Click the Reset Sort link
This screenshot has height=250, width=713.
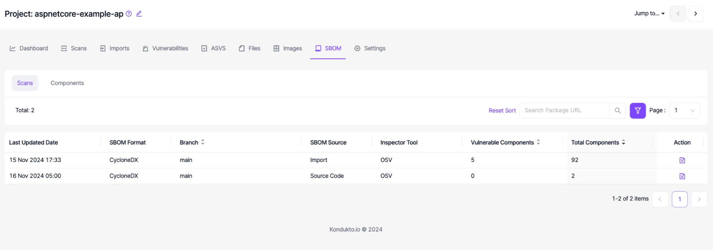pos(502,110)
